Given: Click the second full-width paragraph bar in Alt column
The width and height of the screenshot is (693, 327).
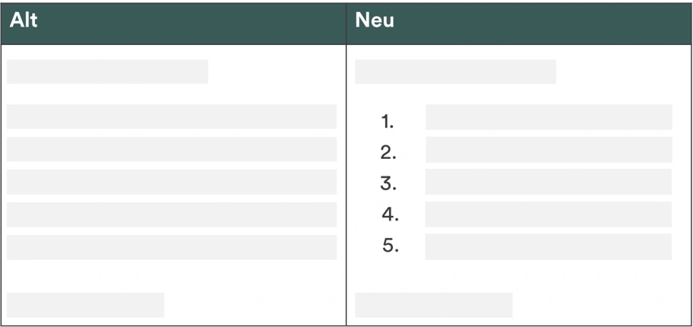Looking at the screenshot, I should click(x=171, y=149).
